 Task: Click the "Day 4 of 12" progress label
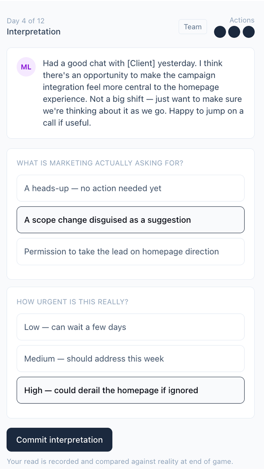click(26, 21)
